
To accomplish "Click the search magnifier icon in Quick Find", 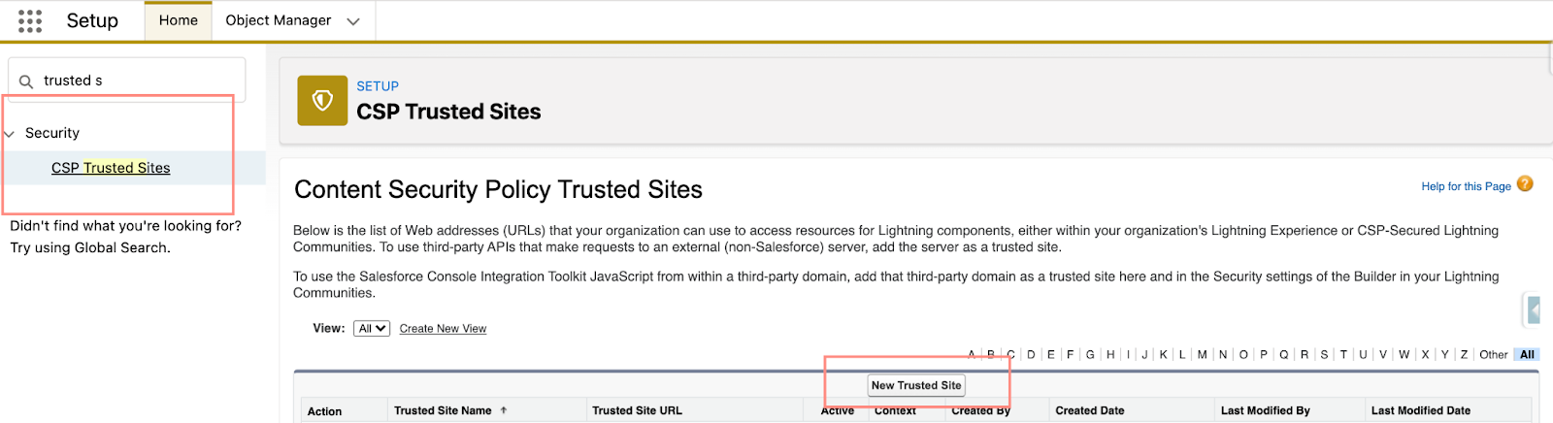I will pos(26,81).
